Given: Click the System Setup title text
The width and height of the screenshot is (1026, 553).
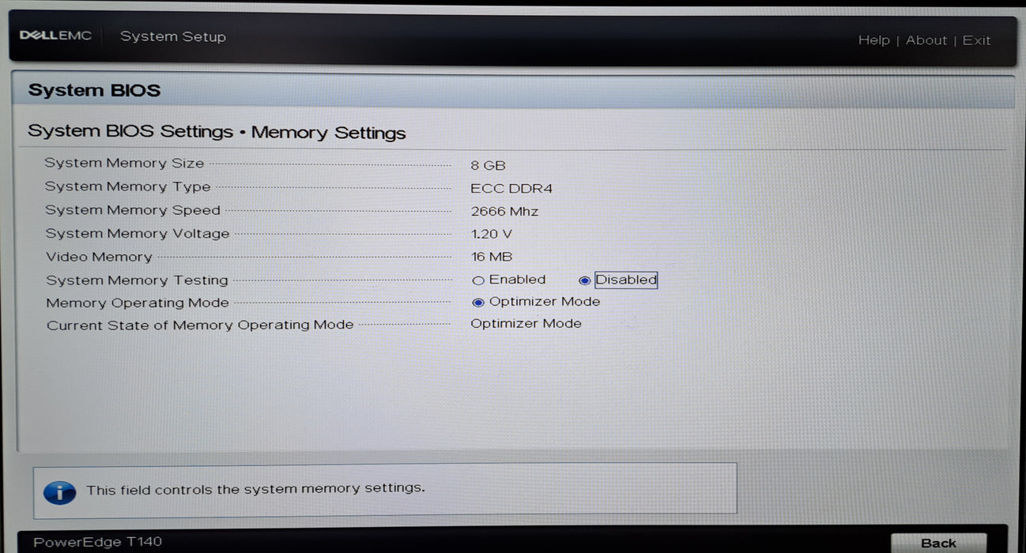Looking at the screenshot, I should point(173,36).
